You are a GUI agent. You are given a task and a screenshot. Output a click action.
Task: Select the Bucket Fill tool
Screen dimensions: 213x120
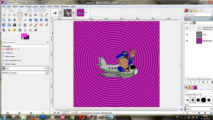[20, 25]
